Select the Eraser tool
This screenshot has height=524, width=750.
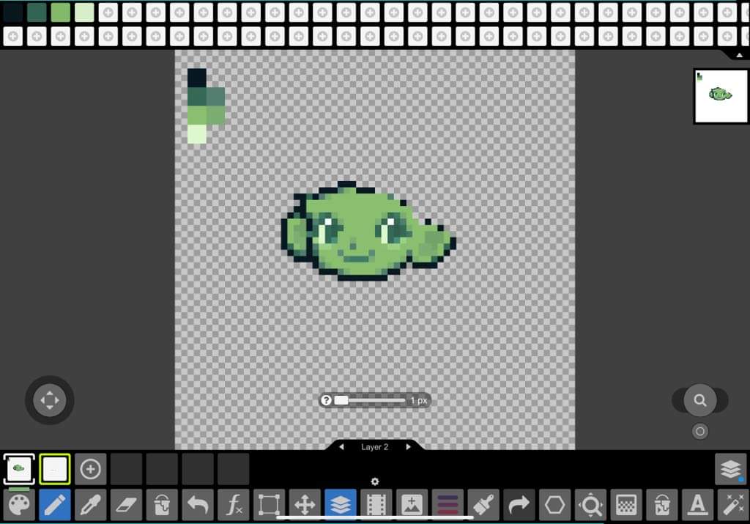tap(126, 504)
